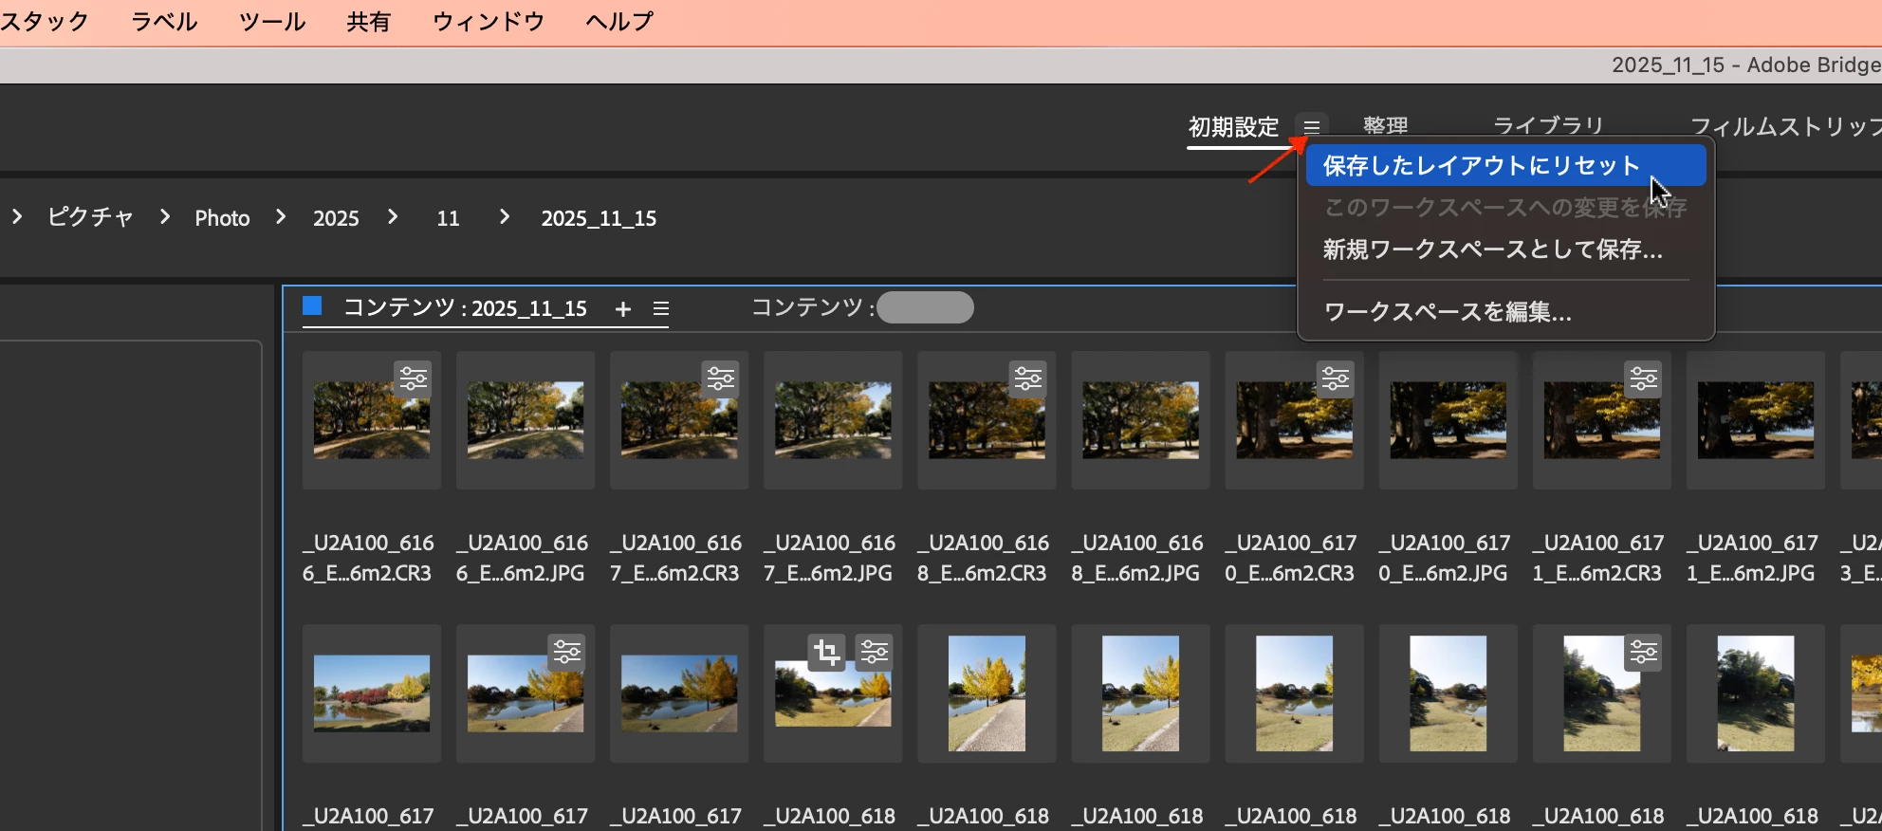The width and height of the screenshot is (1882, 831).
Task: Click filename _U2A100_6168_E...6m2.CR3
Action: (x=982, y=558)
